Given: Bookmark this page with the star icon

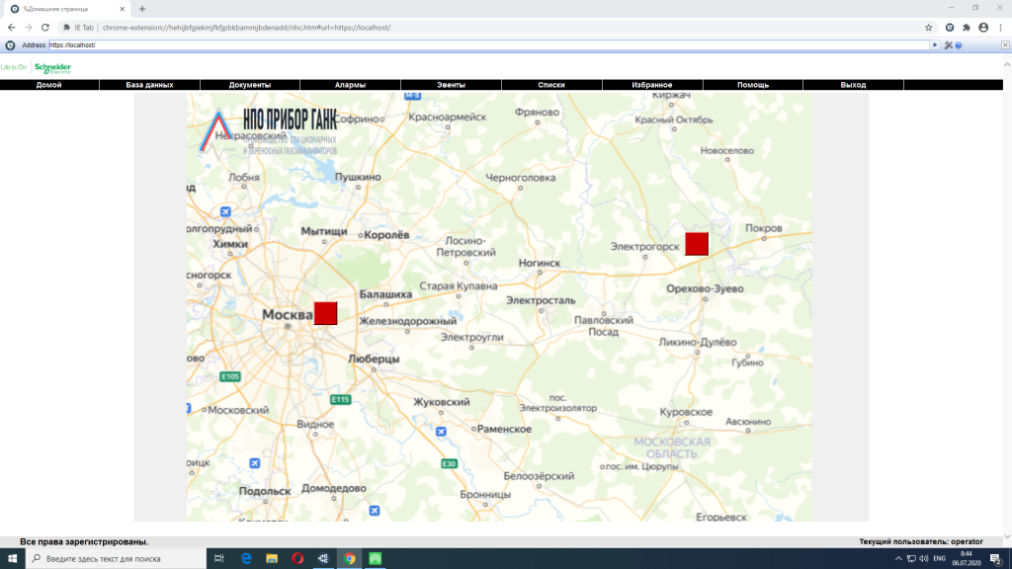Looking at the screenshot, I should 929,28.
